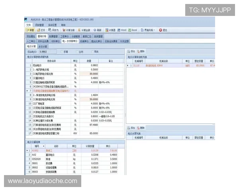Switch to the 报表管理 tab
Screen dimensions: 239x191
(98, 36)
